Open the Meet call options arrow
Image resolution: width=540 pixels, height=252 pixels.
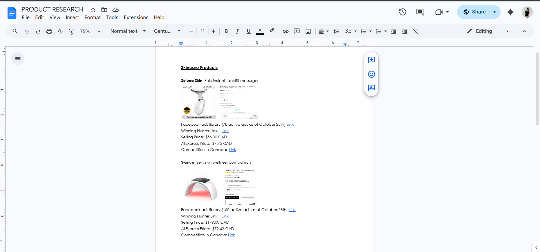447,12
